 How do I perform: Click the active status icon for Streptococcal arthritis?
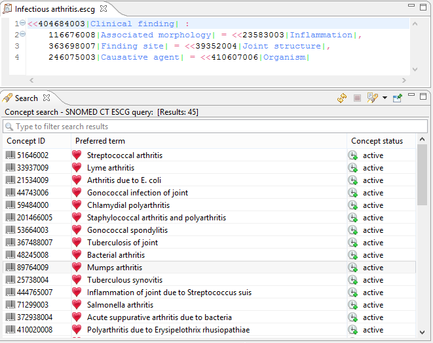coord(352,155)
